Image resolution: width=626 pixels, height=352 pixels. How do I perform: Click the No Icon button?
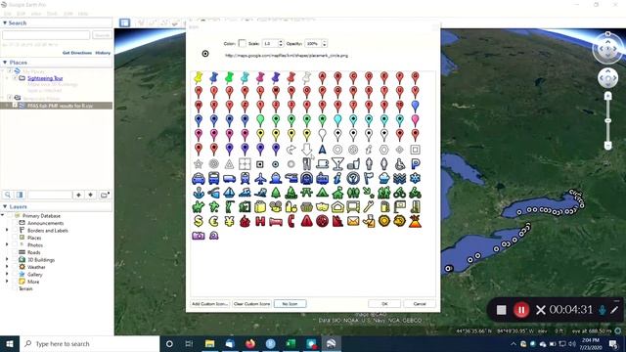(290, 304)
